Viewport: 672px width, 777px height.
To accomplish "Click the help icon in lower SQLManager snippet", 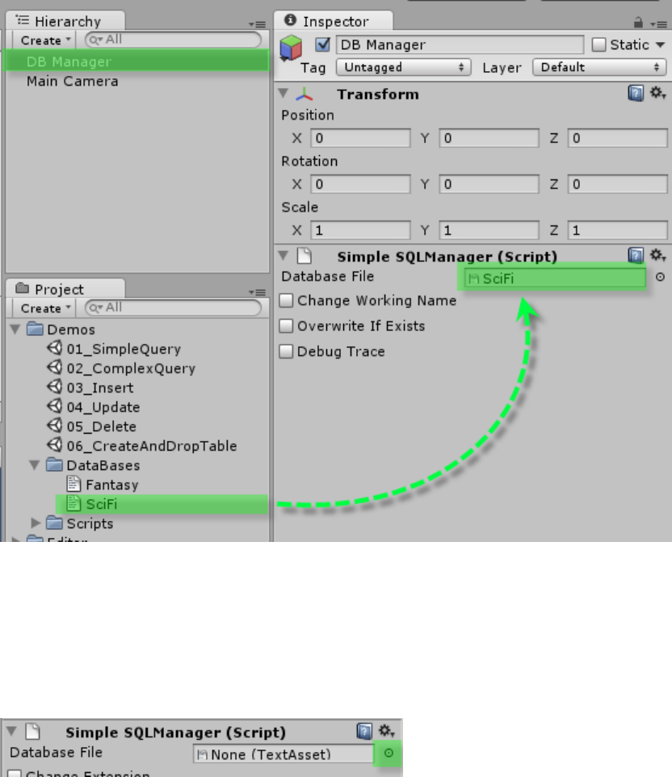I will click(364, 731).
